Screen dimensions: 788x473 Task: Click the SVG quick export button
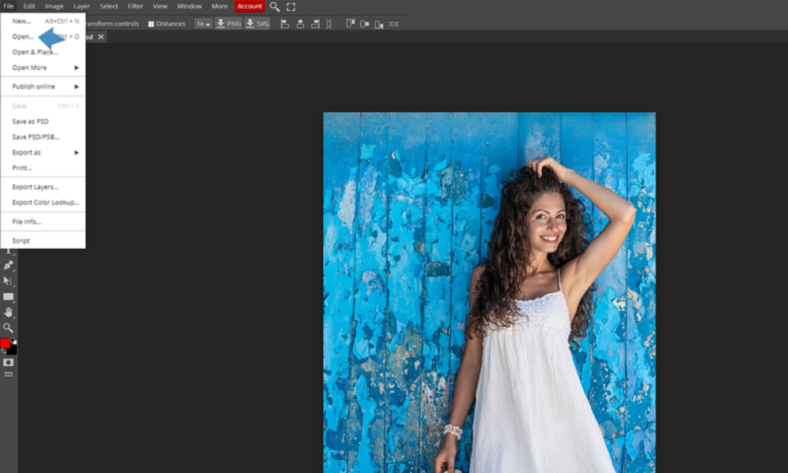point(257,24)
